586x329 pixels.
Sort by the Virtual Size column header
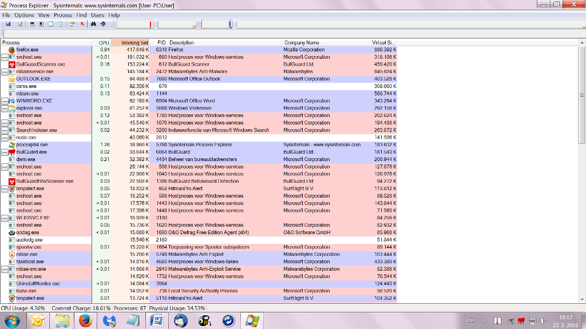[383, 42]
